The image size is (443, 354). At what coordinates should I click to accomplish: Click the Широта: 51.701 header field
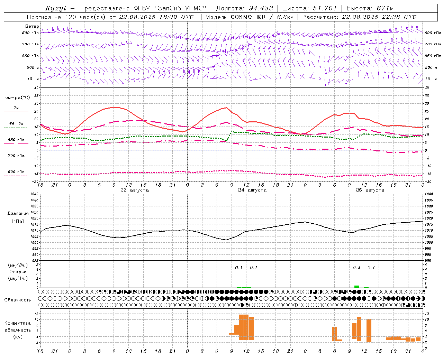310,8
